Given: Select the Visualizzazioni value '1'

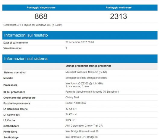Looking at the screenshot, I should (66, 48).
